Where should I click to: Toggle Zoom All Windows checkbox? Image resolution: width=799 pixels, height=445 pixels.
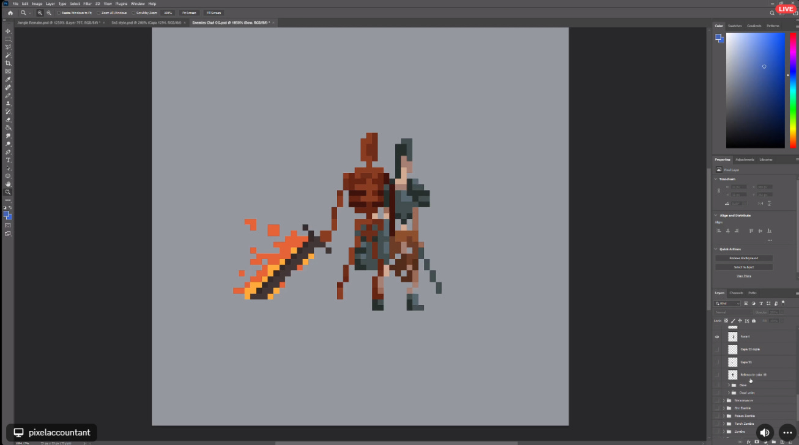point(98,13)
